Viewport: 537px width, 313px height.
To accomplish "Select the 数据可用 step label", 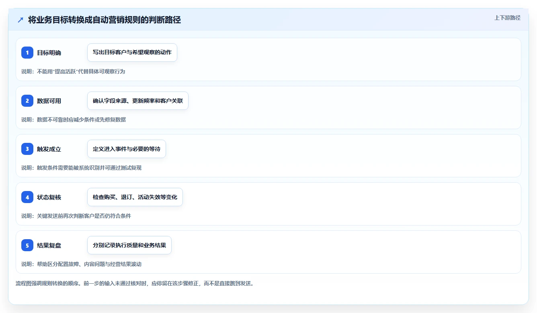I will point(49,101).
